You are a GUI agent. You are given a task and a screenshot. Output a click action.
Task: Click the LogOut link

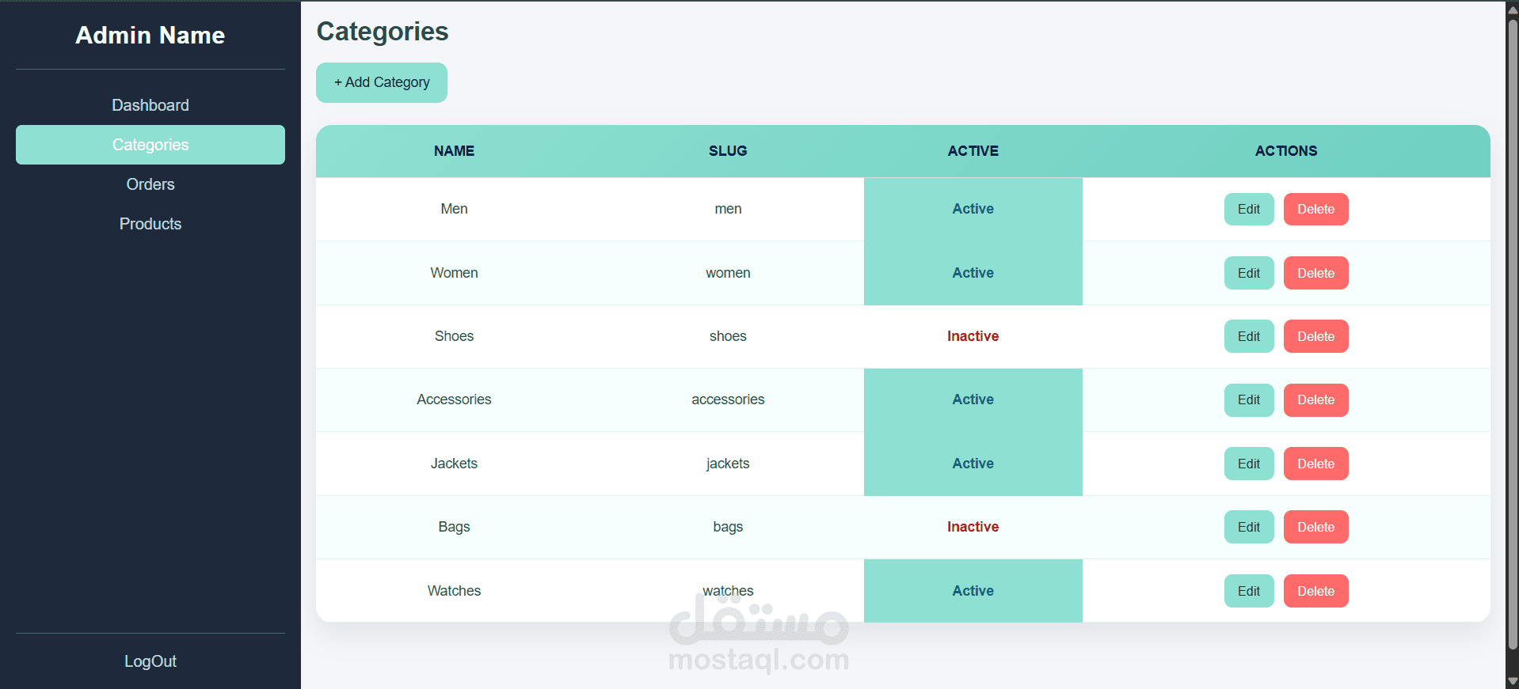point(150,661)
